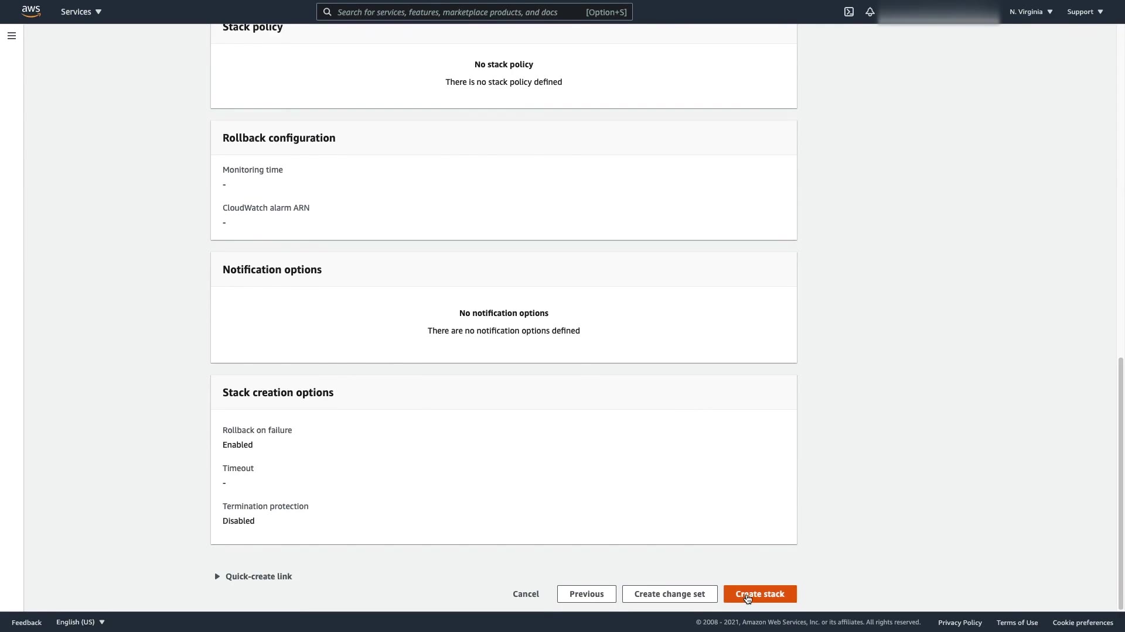This screenshot has height=632, width=1125.
Task: Open the CloudShell terminal icon
Action: tap(849, 12)
